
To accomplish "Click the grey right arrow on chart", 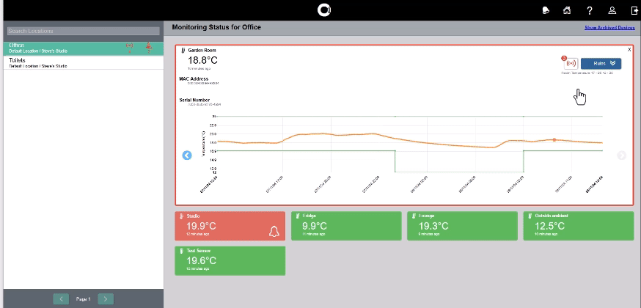I will (621, 155).
